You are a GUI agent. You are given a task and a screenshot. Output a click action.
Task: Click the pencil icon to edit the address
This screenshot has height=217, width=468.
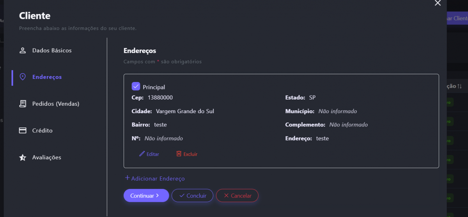(x=142, y=154)
